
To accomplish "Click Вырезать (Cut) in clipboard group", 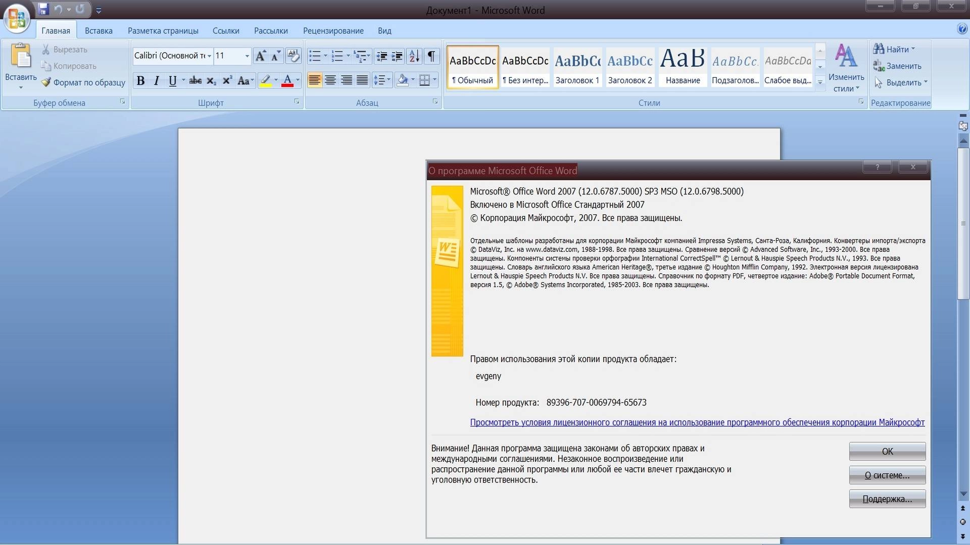I will coord(65,49).
